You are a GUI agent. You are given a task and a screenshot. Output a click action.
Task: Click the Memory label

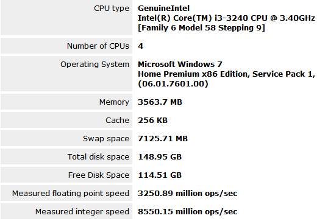coord(114,102)
